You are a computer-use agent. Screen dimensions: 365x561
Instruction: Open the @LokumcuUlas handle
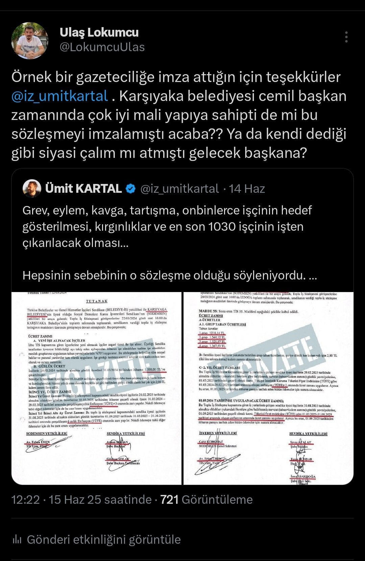[x=102, y=47]
